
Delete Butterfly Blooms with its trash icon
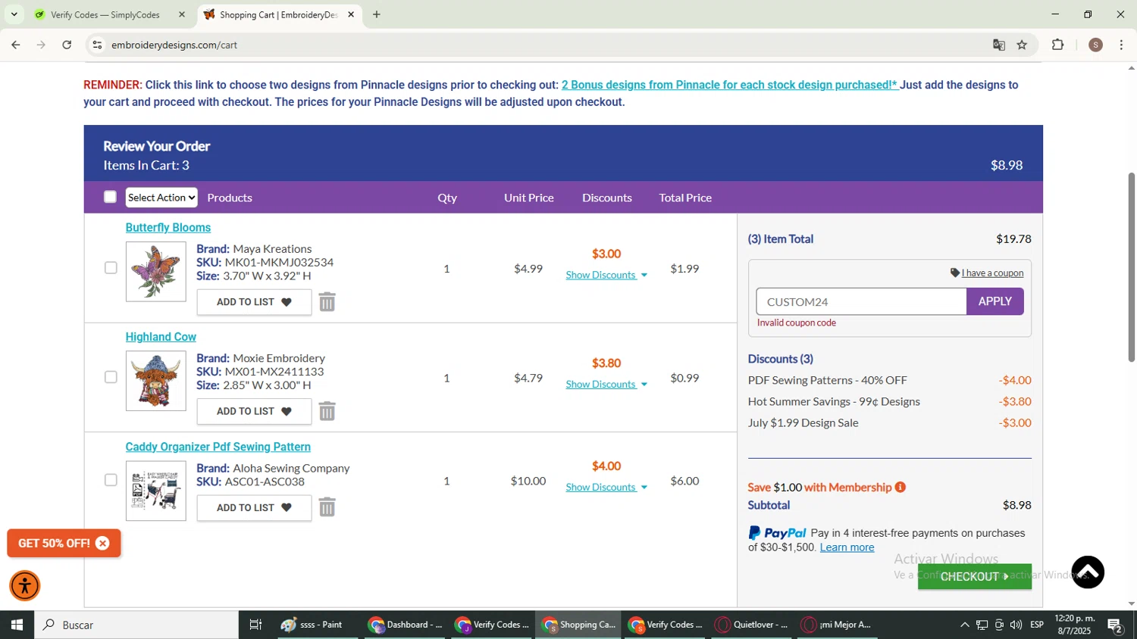(x=327, y=302)
